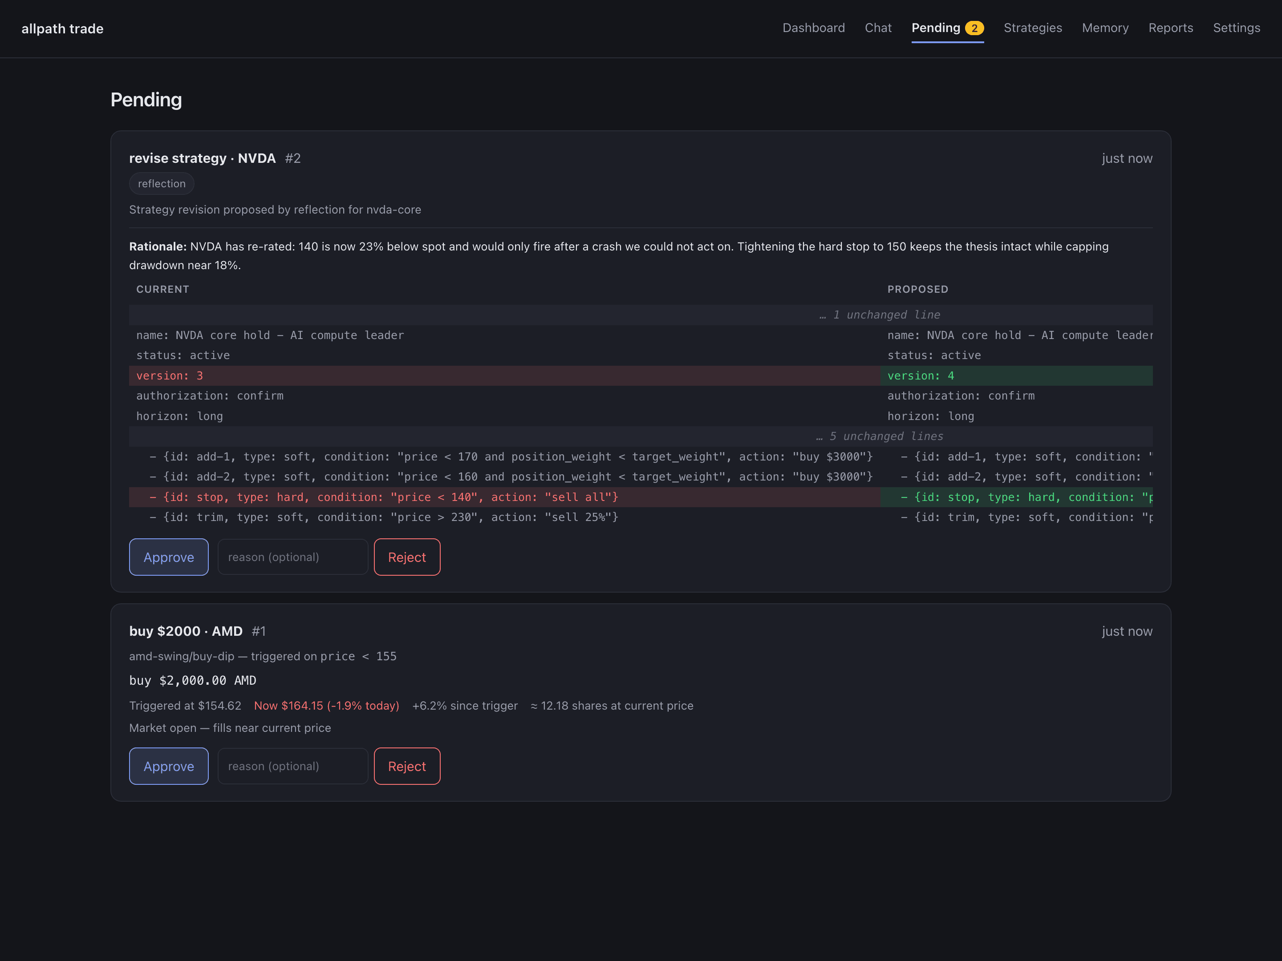The image size is (1282, 961).
Task: Click the proposed 'horizon: long' line
Action: (1017, 416)
